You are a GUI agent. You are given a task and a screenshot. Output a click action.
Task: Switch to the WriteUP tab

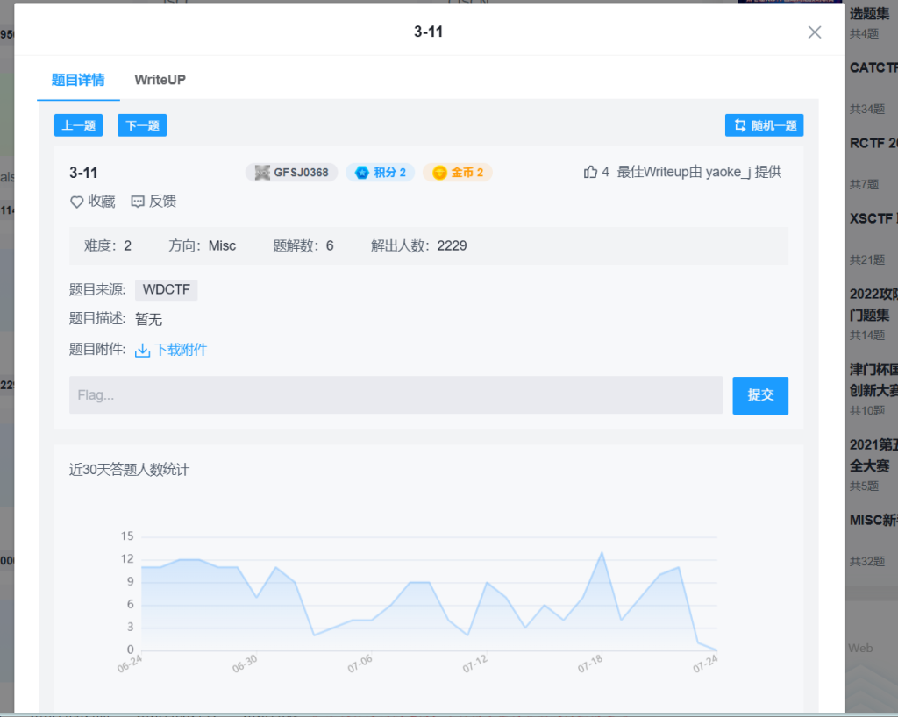pyautogui.click(x=160, y=80)
